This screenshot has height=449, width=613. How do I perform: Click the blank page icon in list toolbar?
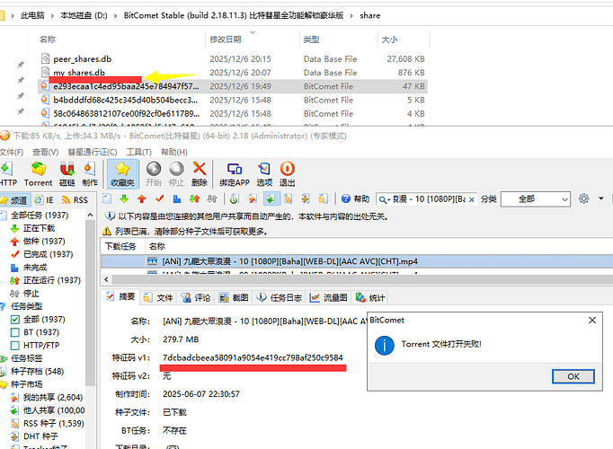click(x=107, y=199)
